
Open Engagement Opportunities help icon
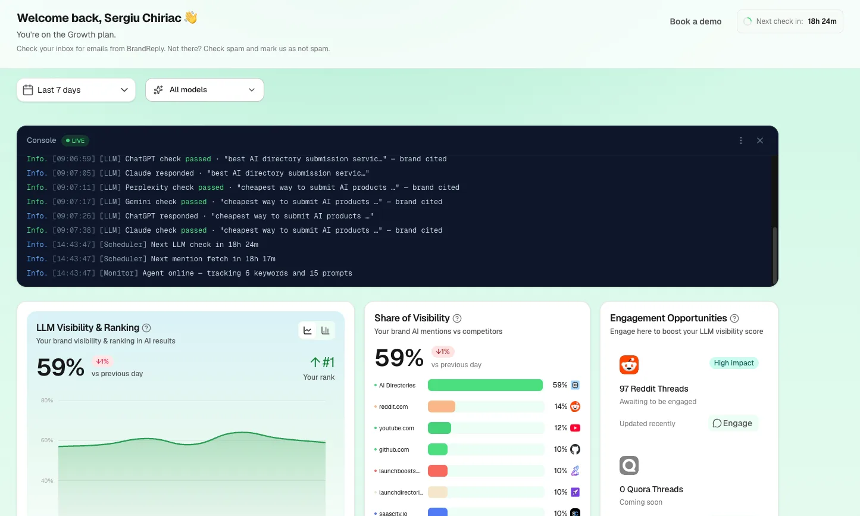pos(734,318)
